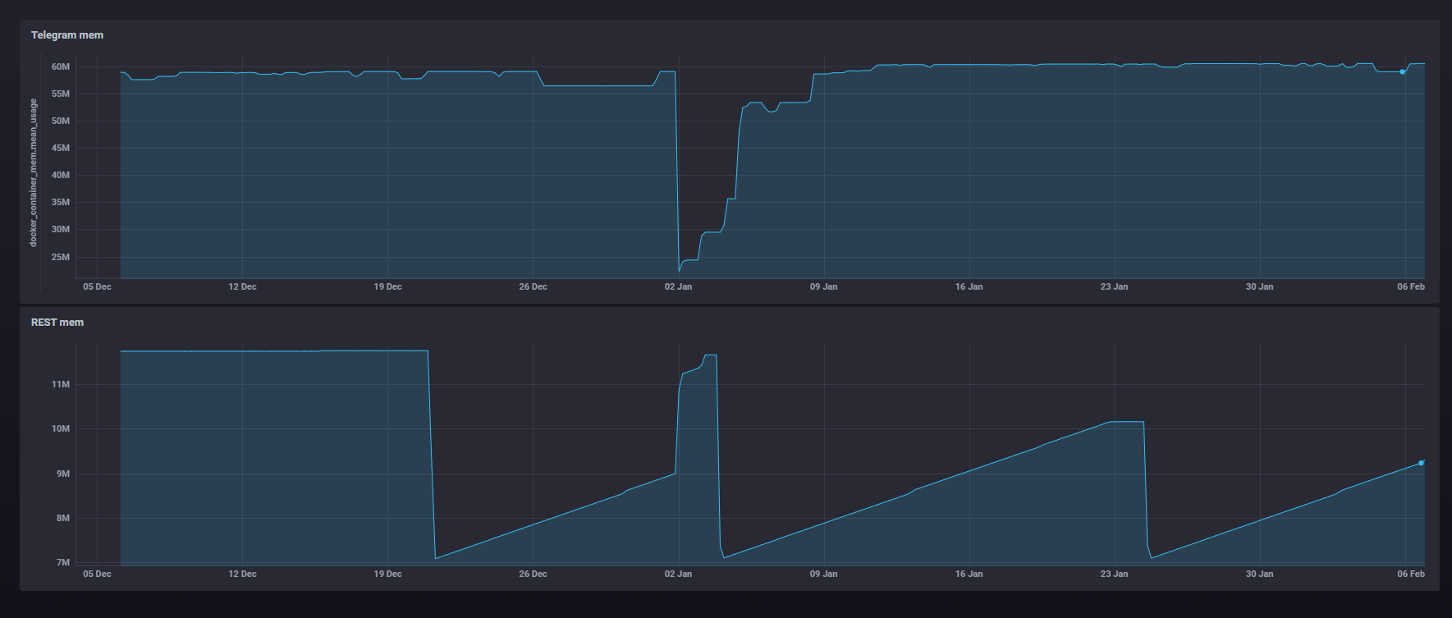The width and height of the screenshot is (1452, 618).
Task: Select 05 Dec on Telegram mem time axis
Action: pyautogui.click(x=97, y=286)
